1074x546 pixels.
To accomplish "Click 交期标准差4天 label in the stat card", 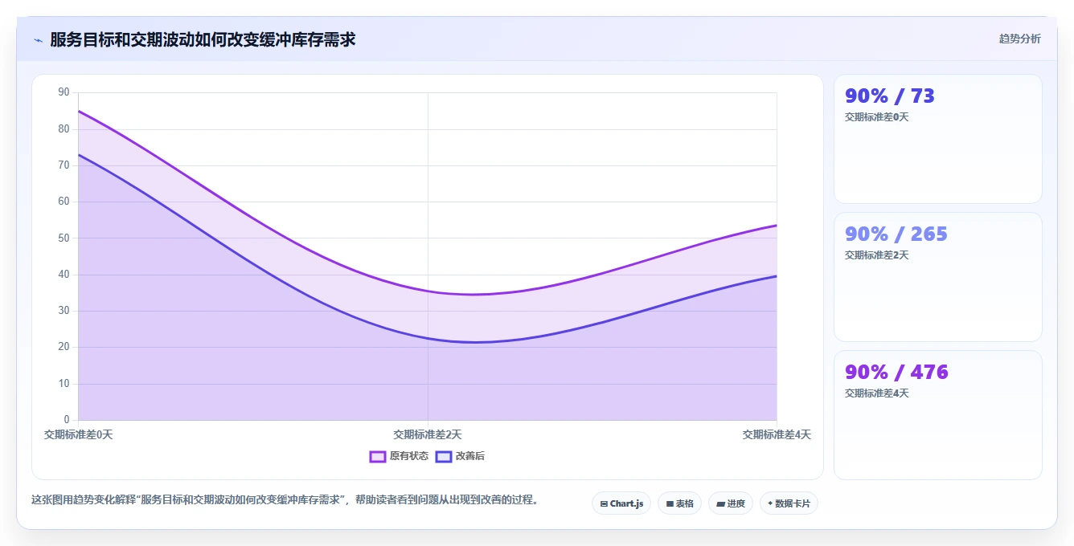I will (x=876, y=393).
